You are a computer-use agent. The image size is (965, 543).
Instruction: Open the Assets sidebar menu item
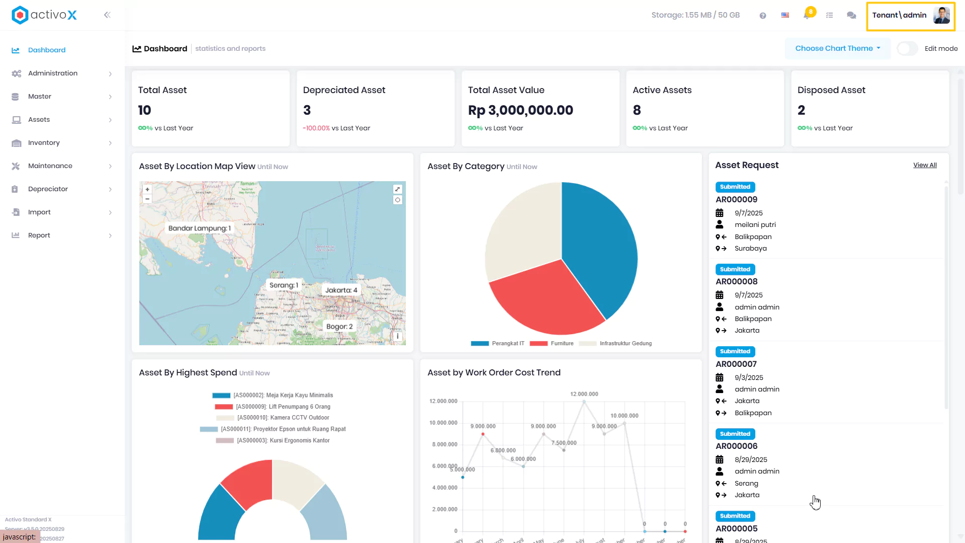tap(62, 120)
